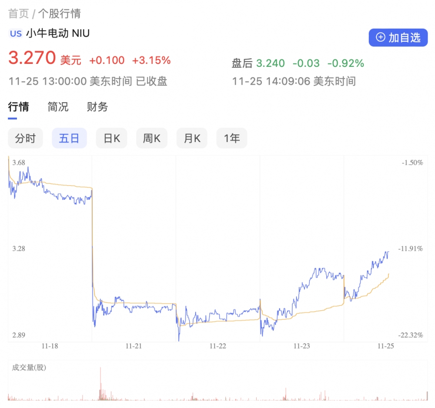Image resolution: width=435 pixels, height=408 pixels.
Task: Switch chart to 1年 view
Action: (x=231, y=139)
